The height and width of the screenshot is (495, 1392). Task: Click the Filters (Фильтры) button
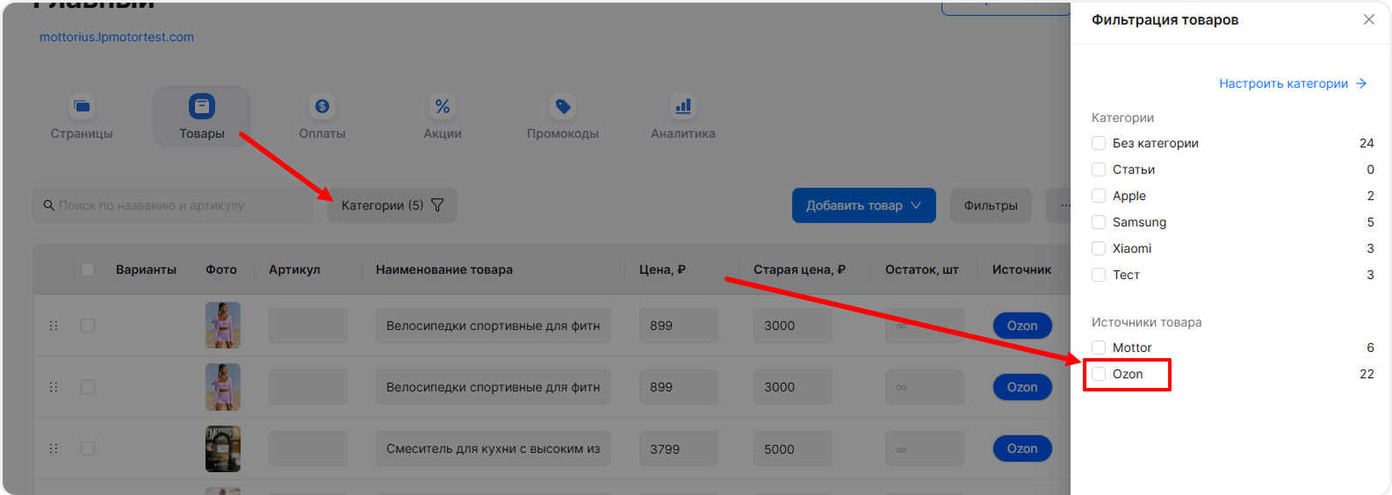pos(991,205)
